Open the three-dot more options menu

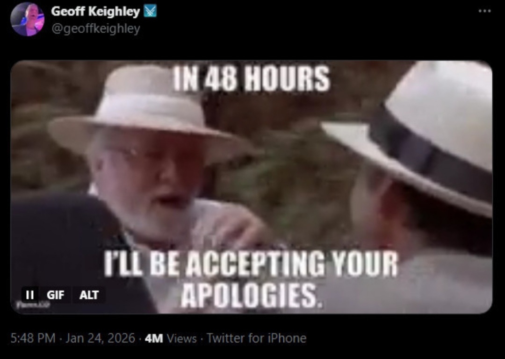484,11
